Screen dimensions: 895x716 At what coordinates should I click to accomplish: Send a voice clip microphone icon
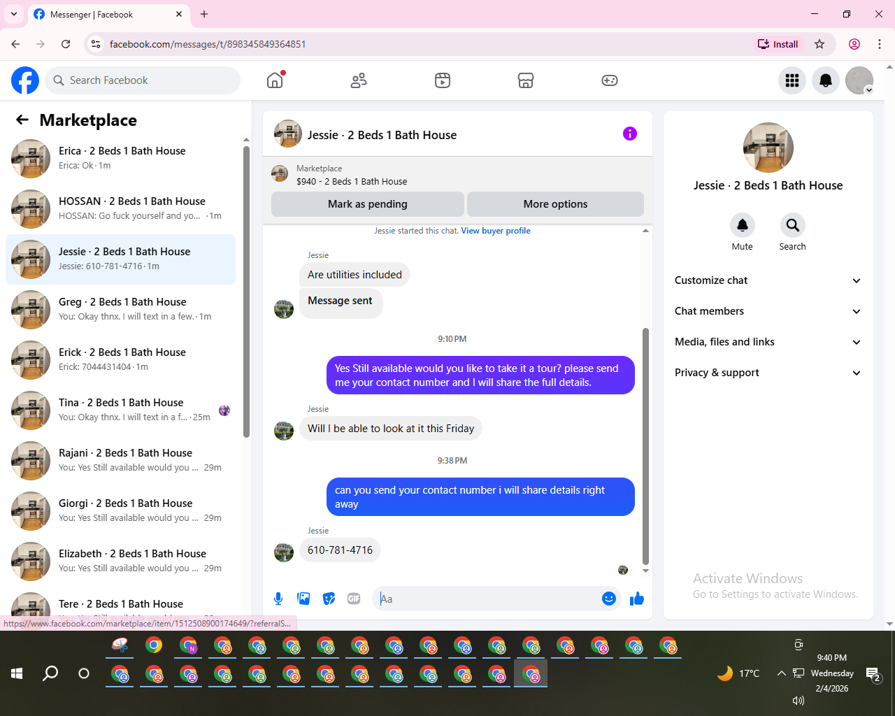(x=278, y=599)
